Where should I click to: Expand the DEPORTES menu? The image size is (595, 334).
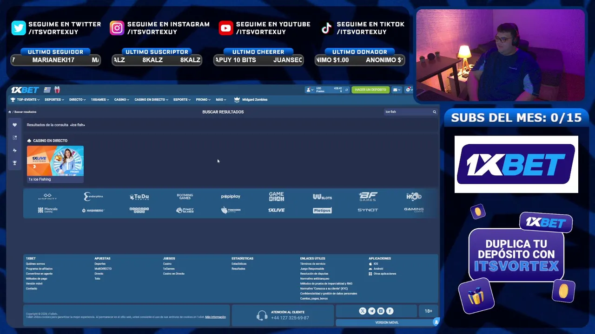coord(54,100)
